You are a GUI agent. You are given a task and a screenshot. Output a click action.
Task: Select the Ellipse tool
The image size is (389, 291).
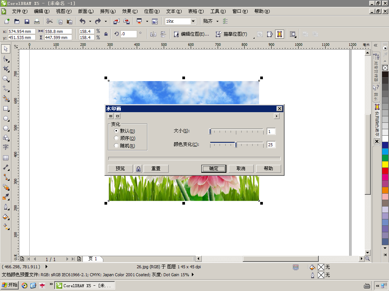click(6, 119)
